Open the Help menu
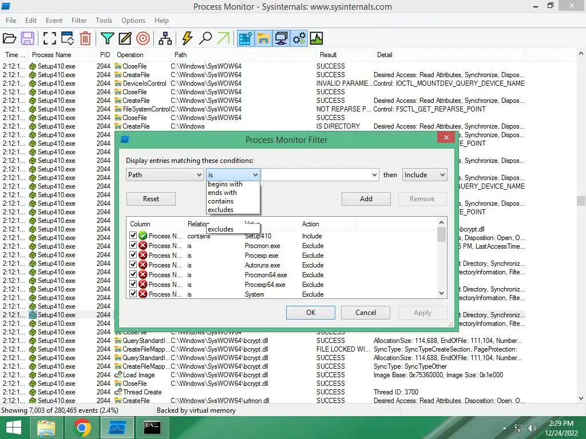This screenshot has height=439, width=586. [x=161, y=21]
